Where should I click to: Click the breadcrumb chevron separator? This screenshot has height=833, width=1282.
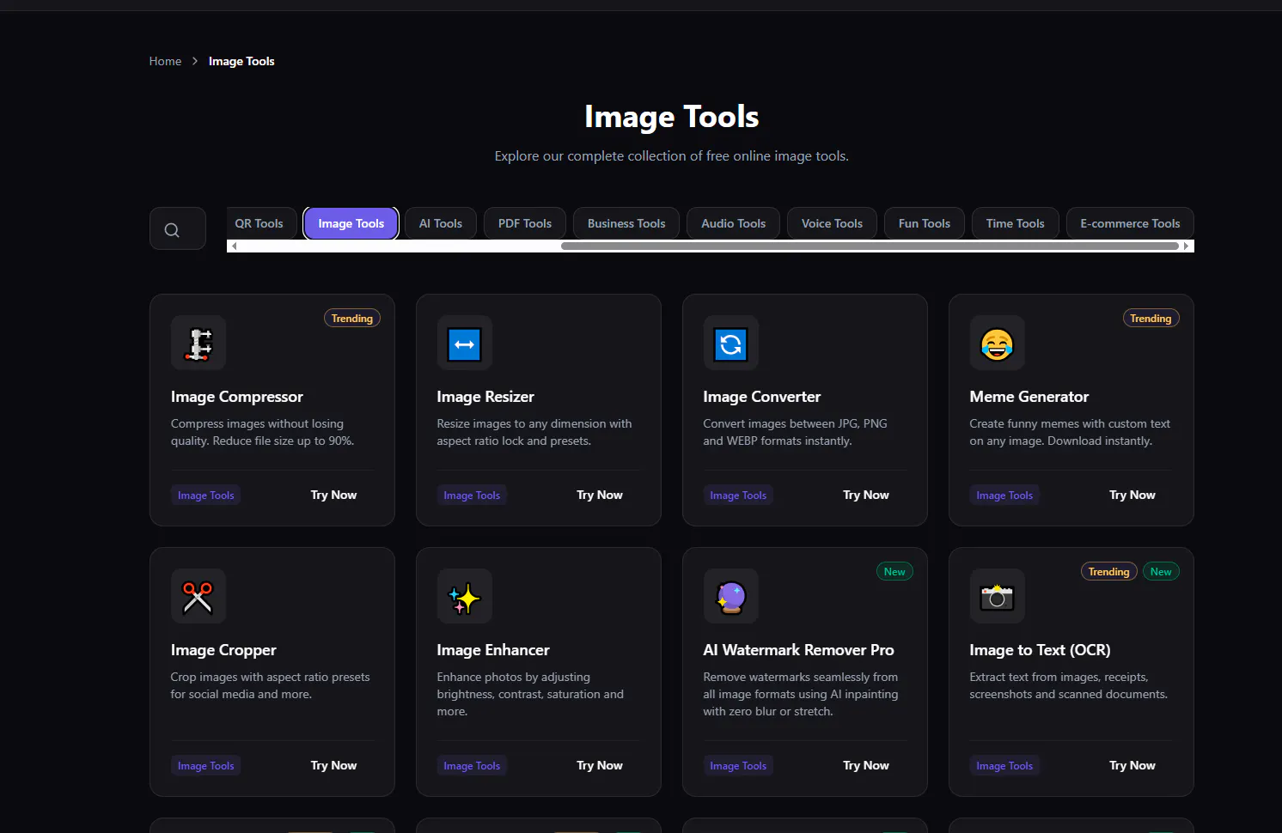coord(195,61)
